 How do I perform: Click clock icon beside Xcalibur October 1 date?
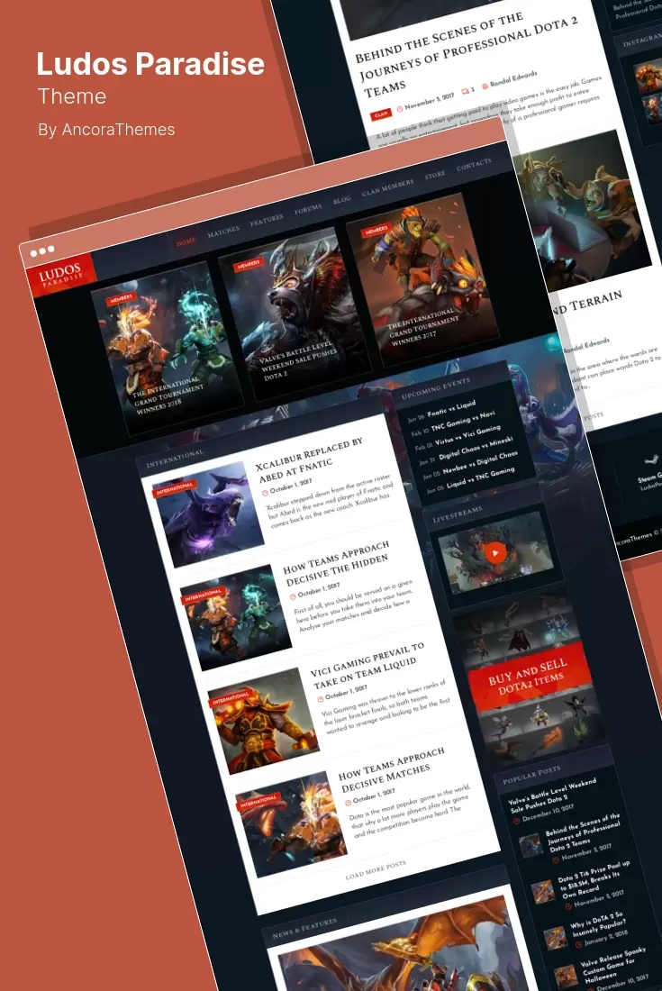pyautogui.click(x=265, y=493)
